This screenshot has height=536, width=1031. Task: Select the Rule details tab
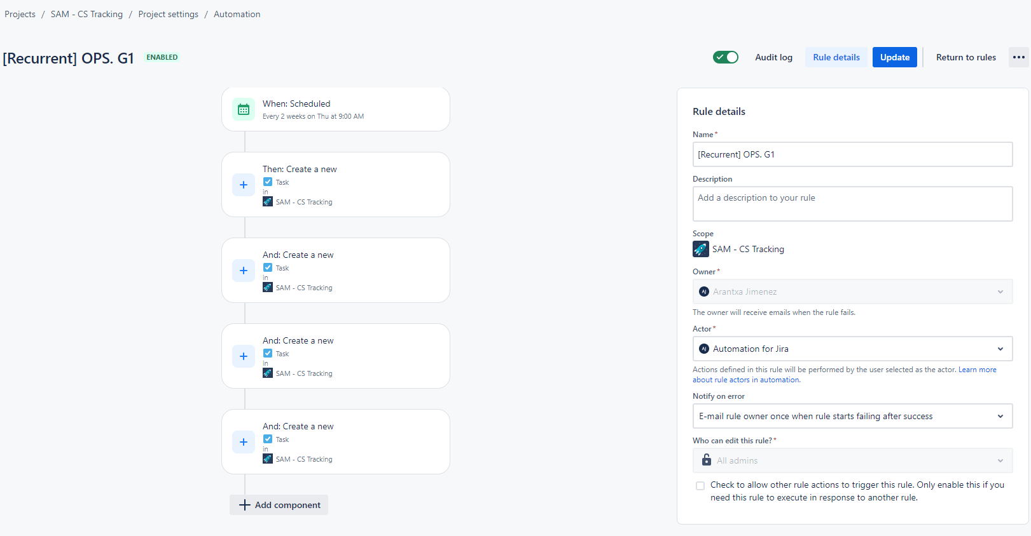tap(836, 57)
